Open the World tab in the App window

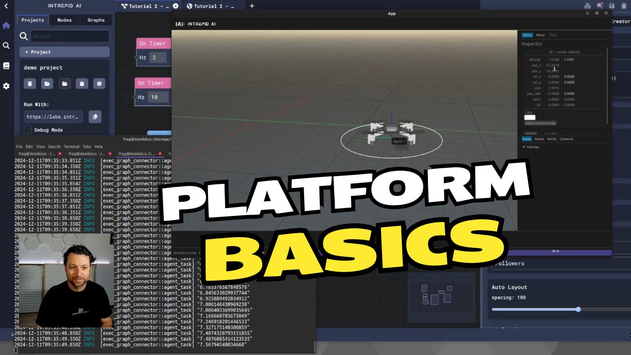tap(552, 139)
